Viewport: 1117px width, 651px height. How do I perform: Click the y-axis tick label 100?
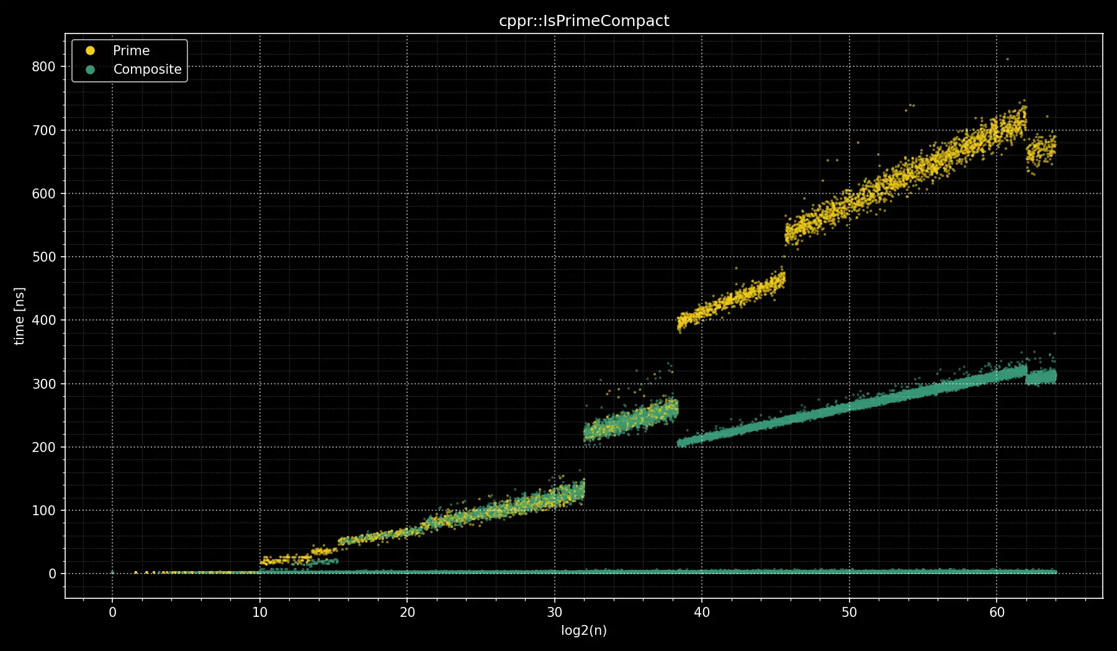point(43,510)
